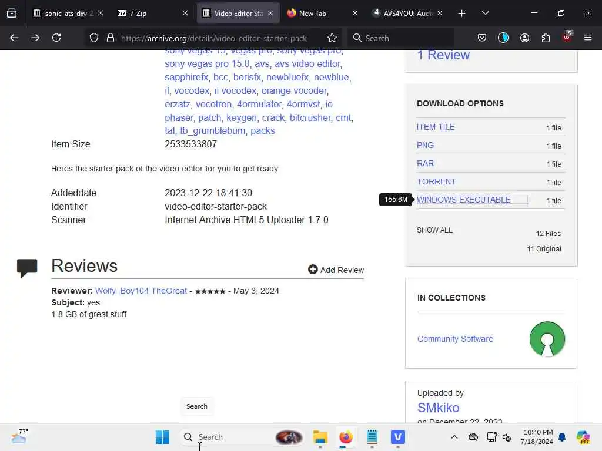Screen dimensions: 602x451
Task: Click the Add Review button
Action: 336,270
